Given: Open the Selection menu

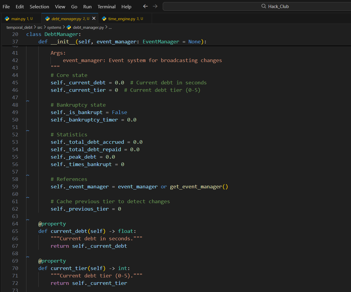Looking at the screenshot, I should [x=39, y=7].
